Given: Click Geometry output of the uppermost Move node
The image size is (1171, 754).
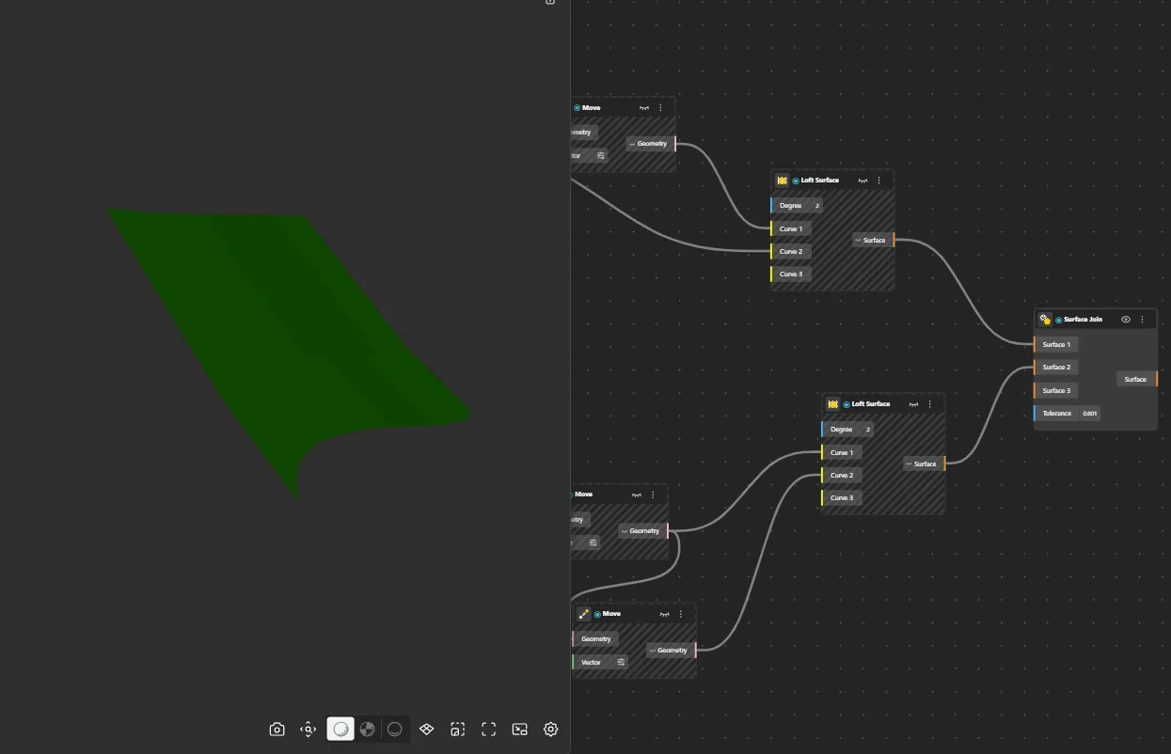Looking at the screenshot, I should 651,144.
